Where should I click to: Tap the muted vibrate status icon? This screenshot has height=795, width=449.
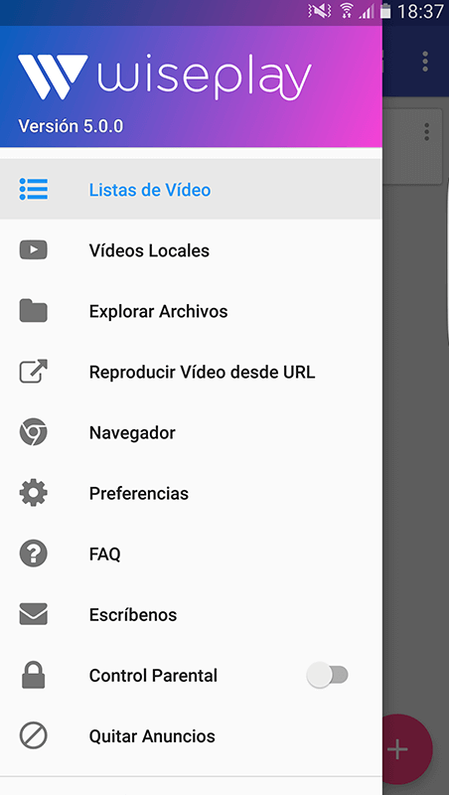[319, 11]
